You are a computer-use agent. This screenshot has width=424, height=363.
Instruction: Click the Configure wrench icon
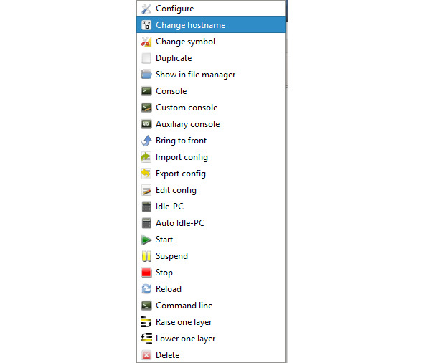146,9
